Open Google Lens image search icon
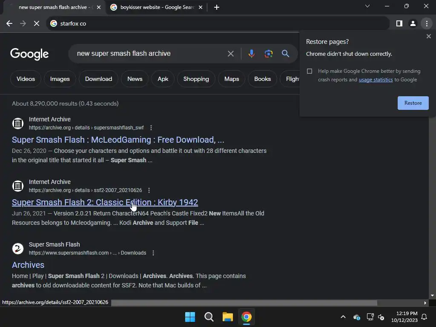This screenshot has height=327, width=436. (268, 54)
